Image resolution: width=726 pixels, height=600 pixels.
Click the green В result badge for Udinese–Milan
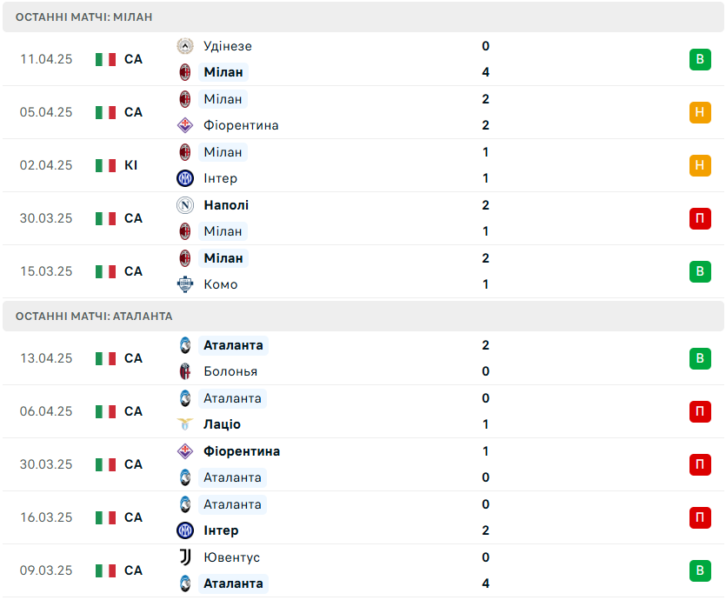(x=700, y=59)
